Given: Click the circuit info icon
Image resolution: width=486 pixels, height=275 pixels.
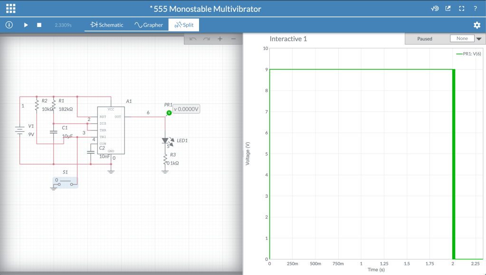Looking at the screenshot, I should click(9, 25).
